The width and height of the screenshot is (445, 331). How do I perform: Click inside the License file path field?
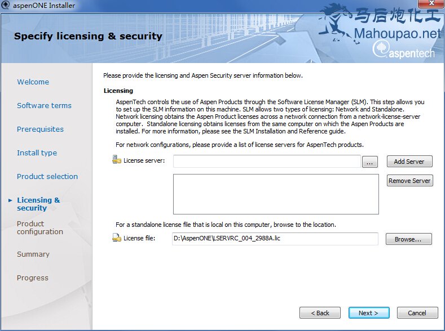coord(275,239)
